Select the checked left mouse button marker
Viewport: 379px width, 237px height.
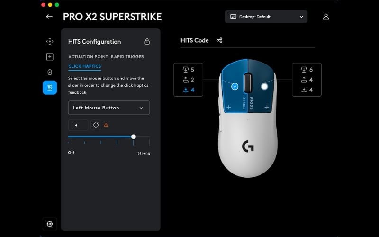235,87
